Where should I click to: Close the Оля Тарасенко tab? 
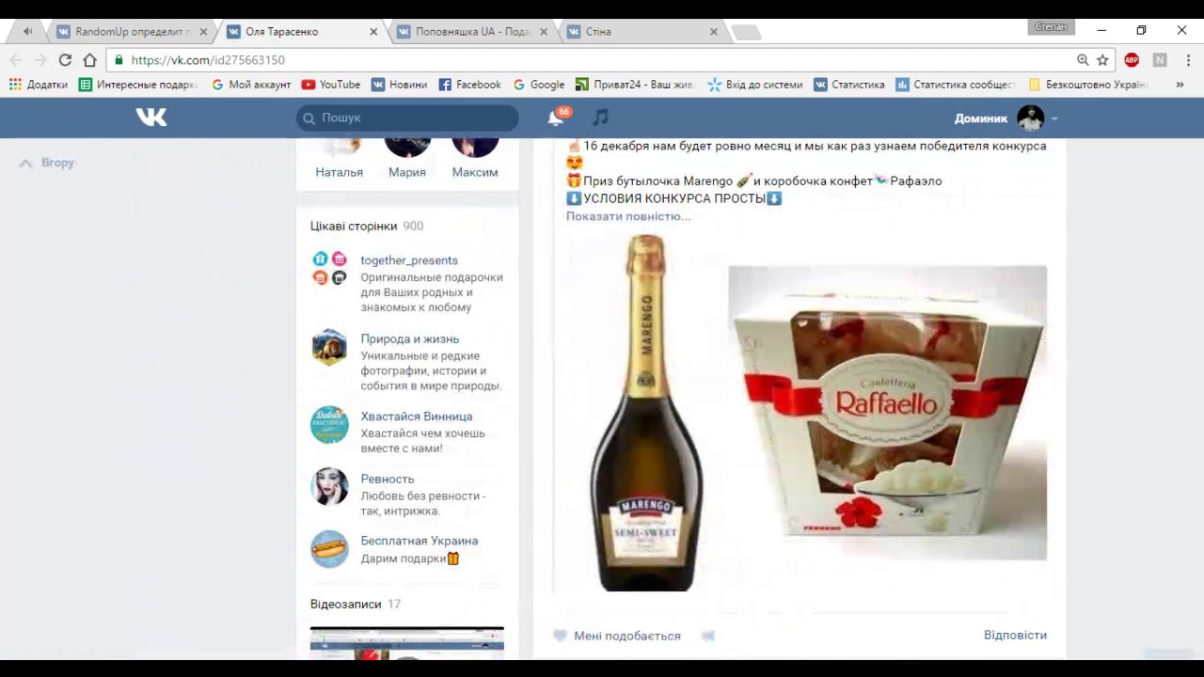(373, 32)
